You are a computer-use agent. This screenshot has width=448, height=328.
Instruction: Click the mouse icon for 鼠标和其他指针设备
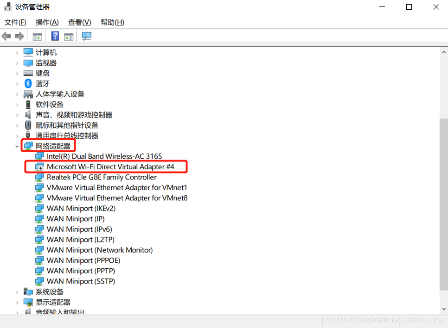pyautogui.click(x=28, y=125)
